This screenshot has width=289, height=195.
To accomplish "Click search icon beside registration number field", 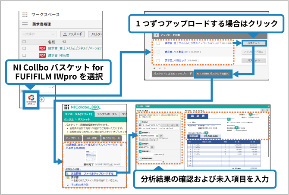I will tap(161, 136).
